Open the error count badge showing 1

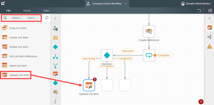[201, 102]
